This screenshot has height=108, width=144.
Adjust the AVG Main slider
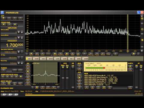[63, 78]
